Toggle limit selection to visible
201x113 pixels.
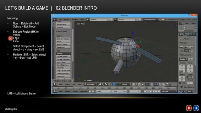pyautogui.click(x=143, y=84)
